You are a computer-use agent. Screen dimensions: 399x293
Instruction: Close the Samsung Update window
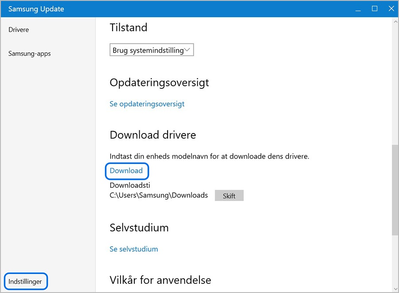[391, 8]
